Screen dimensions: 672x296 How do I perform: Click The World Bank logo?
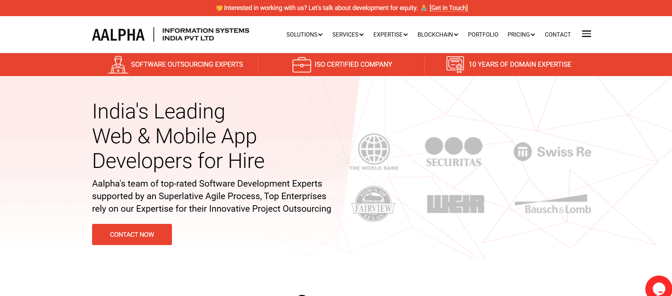coord(374,152)
